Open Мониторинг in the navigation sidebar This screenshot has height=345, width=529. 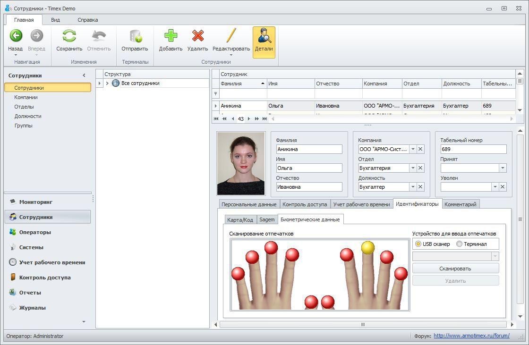pos(35,202)
